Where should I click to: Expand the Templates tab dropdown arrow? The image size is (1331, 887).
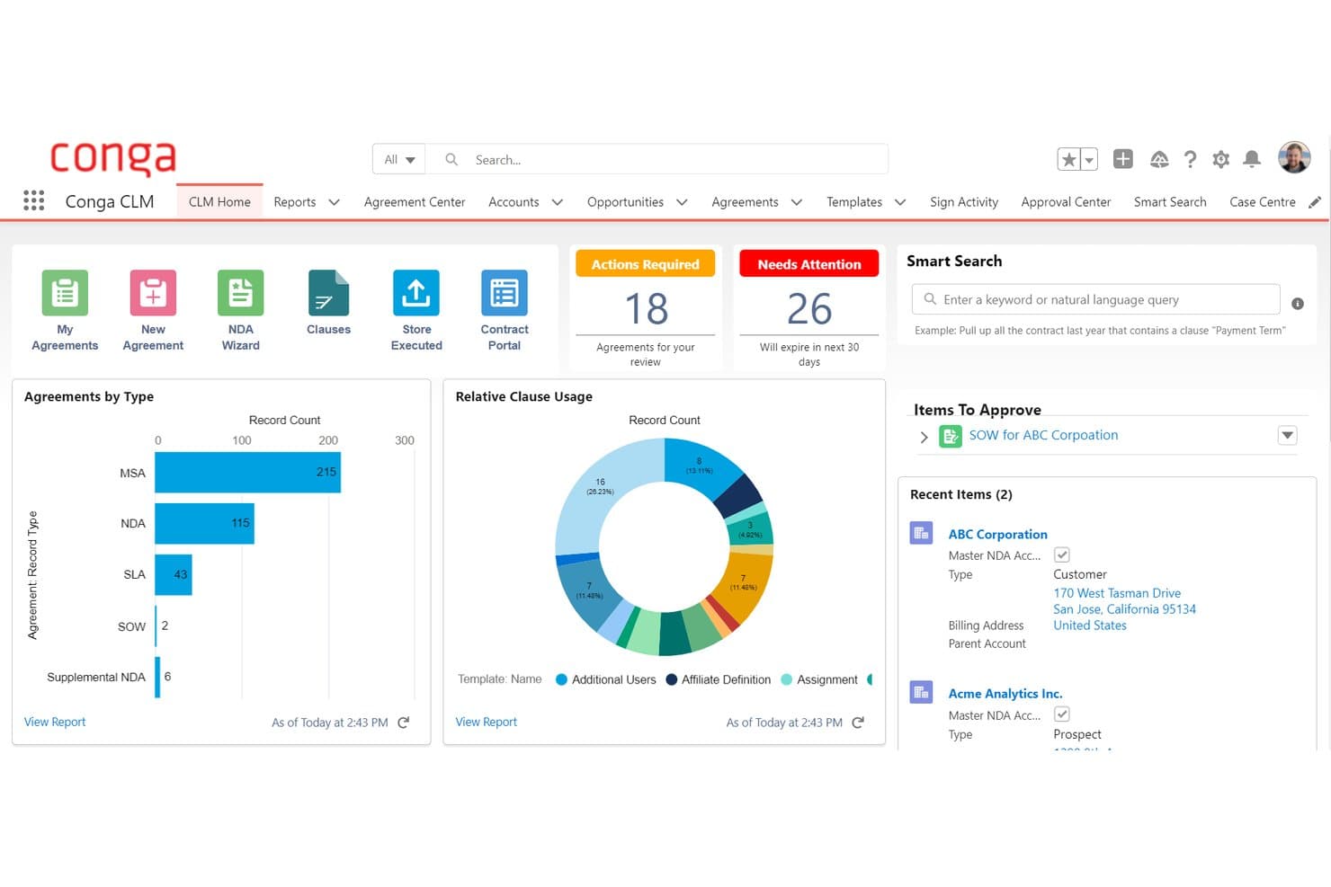[899, 202]
